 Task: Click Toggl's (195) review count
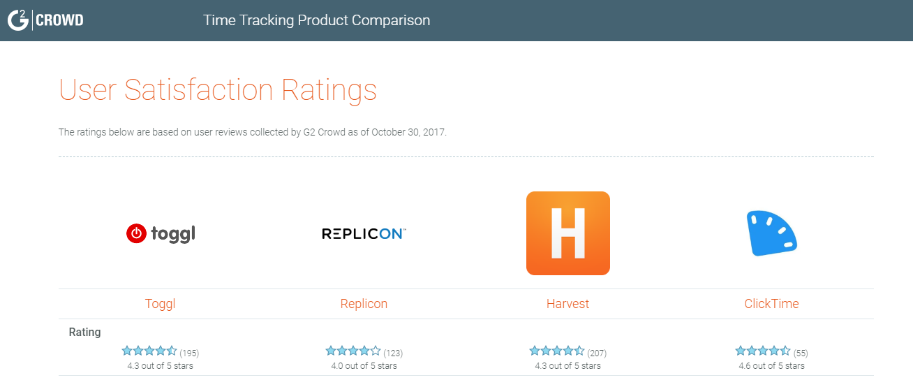click(x=189, y=353)
